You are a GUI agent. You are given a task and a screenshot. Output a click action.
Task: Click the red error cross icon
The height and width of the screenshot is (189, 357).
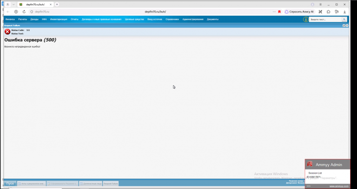coord(7,32)
